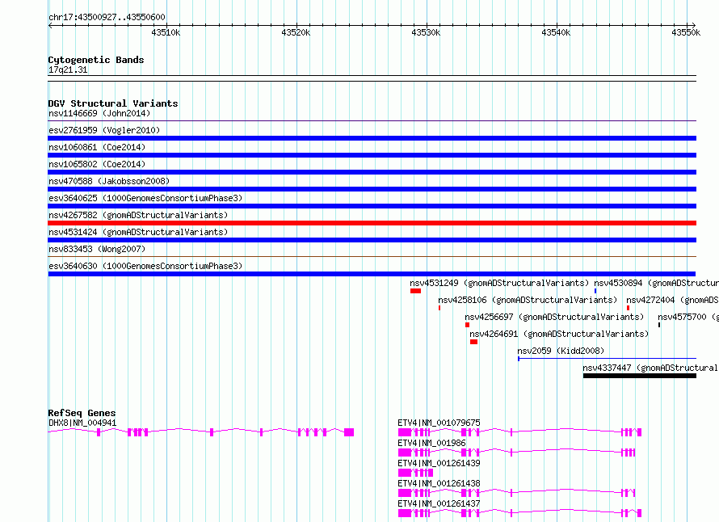The height and width of the screenshot is (522, 719).
Task: Select esv3640630 (1000GenomesConsortiumPhase3) label
Action: click(x=145, y=266)
